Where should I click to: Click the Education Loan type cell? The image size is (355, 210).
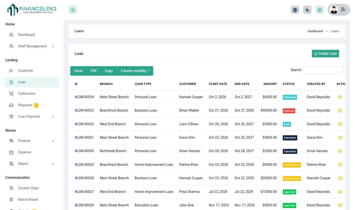pos(146,205)
